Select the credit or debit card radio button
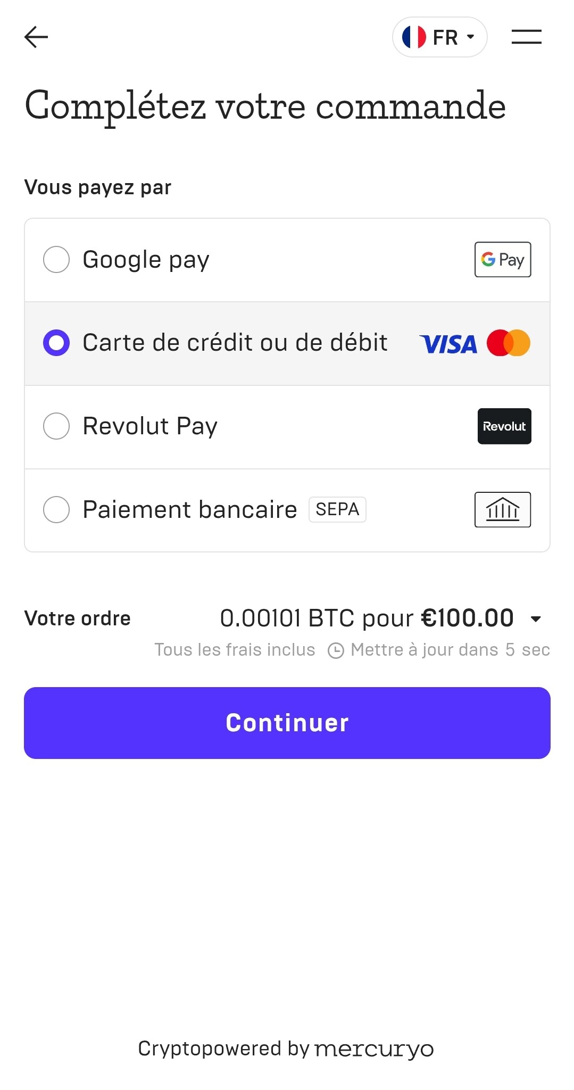 [x=56, y=343]
